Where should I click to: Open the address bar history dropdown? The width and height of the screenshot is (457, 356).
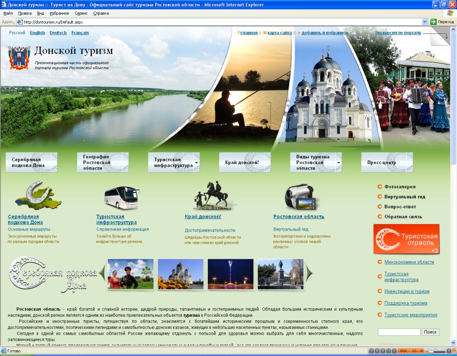[x=425, y=21]
